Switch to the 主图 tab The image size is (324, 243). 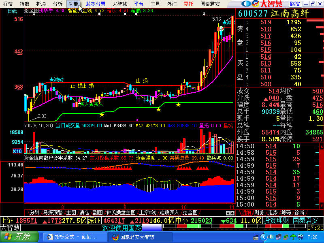pos(71,212)
